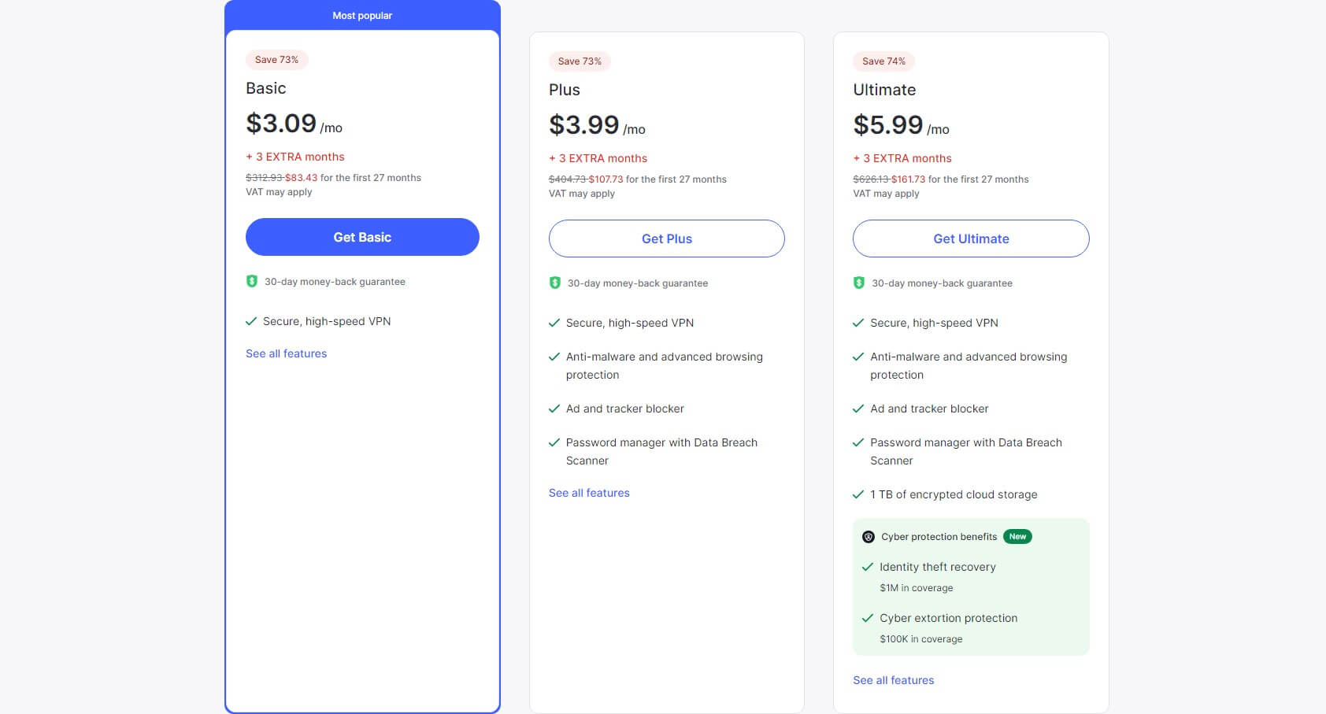Click + 3 EXTRA months under Basic price
This screenshot has width=1326, height=714.
point(295,157)
